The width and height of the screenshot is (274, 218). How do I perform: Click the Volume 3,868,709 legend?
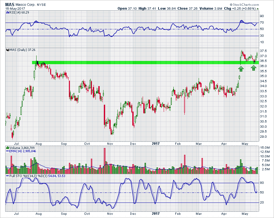pyautogui.click(x=22, y=148)
